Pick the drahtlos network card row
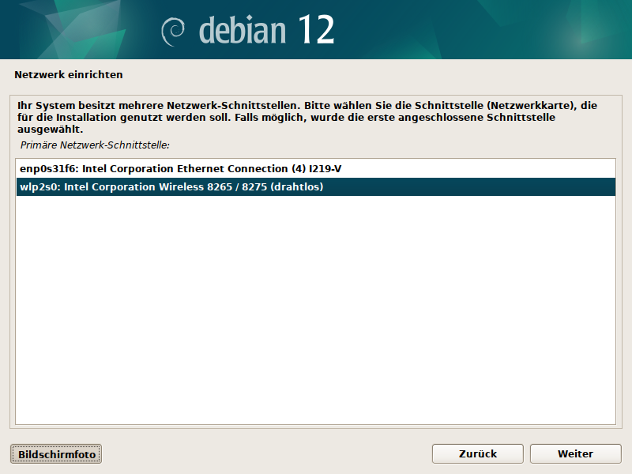 (171, 187)
